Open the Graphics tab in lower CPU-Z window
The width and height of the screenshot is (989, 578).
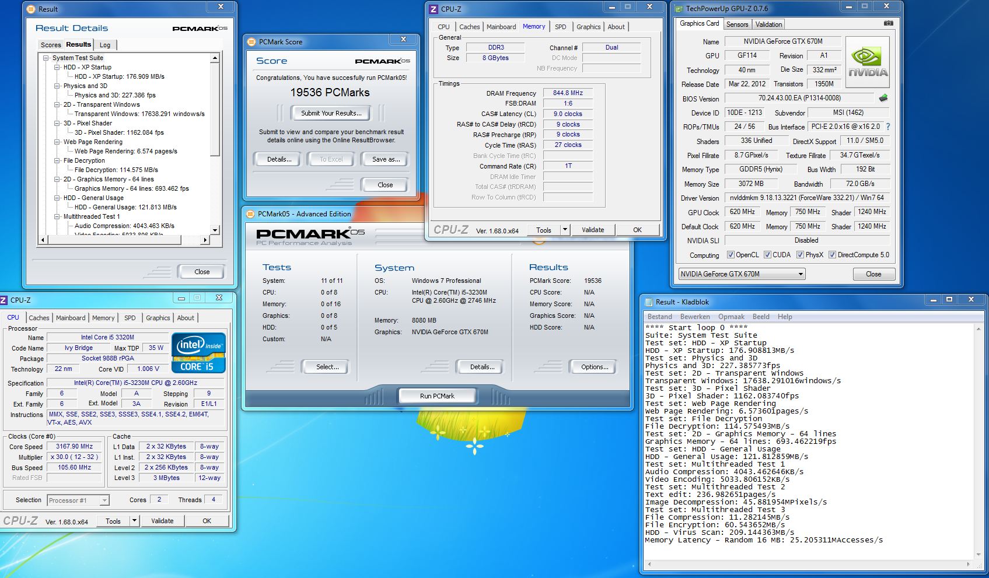pos(158,318)
